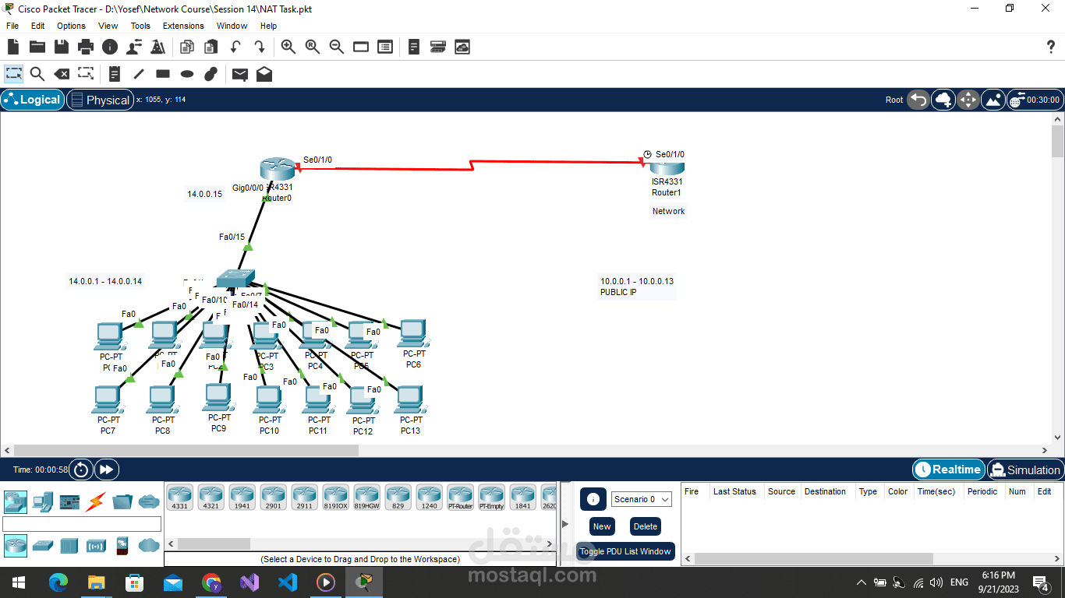Open a file using folder icon
This screenshot has height=598, width=1065.
pos(37,47)
